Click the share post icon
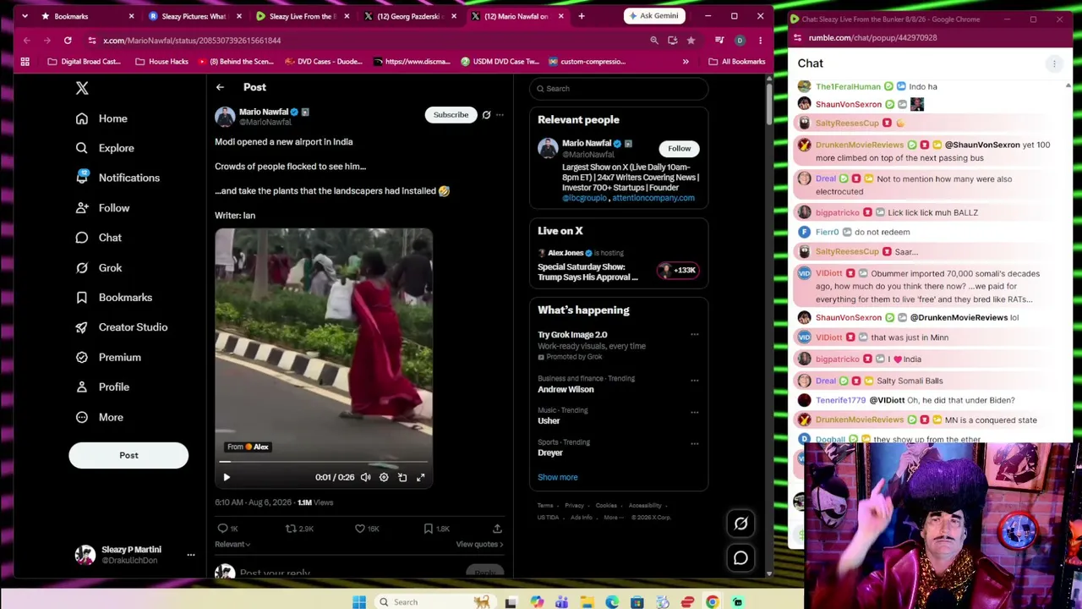Viewport: 1082px width, 609px height. point(497,529)
